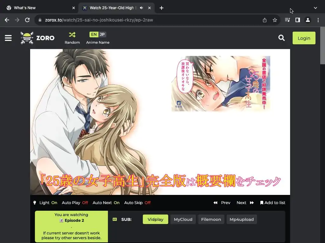Image resolution: width=325 pixels, height=243 pixels.
Task: Go forward in browser history
Action: [x=17, y=20]
